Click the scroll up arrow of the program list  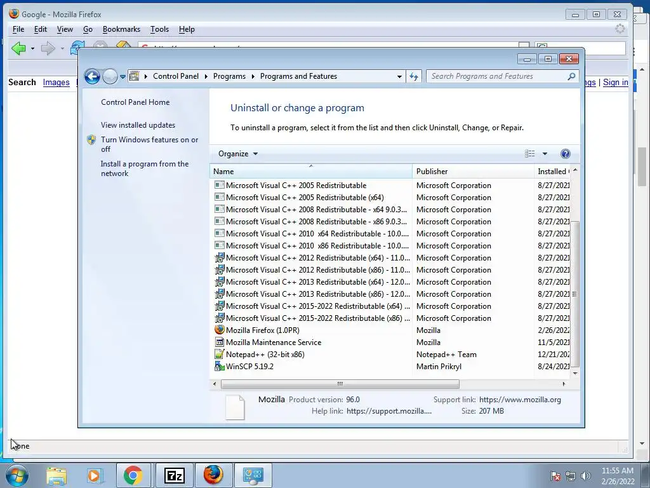575,170
